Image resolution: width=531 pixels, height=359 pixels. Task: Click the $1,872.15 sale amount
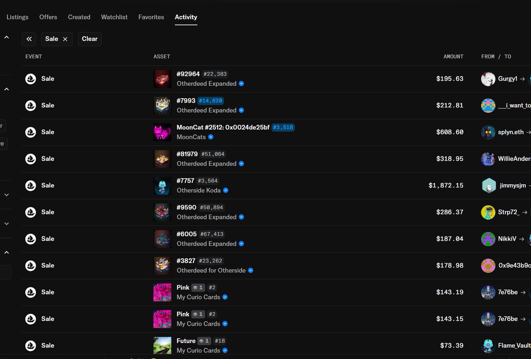[446, 185]
